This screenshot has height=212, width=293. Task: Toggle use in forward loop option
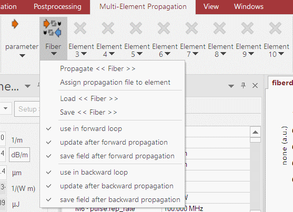click(x=91, y=129)
